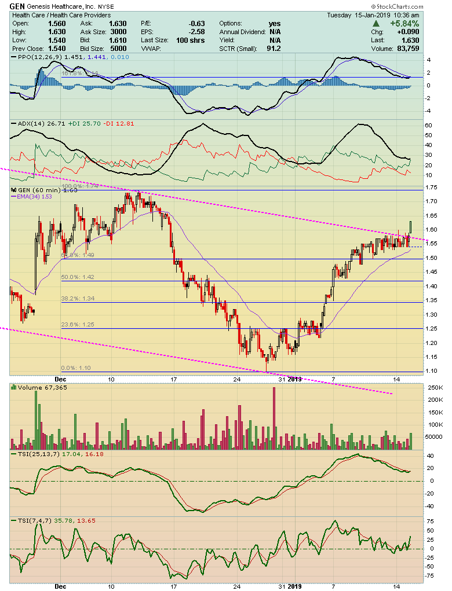Select the GEN ticker symbol in header
Viewport: 452px width, 591px height.
pos(17,6)
